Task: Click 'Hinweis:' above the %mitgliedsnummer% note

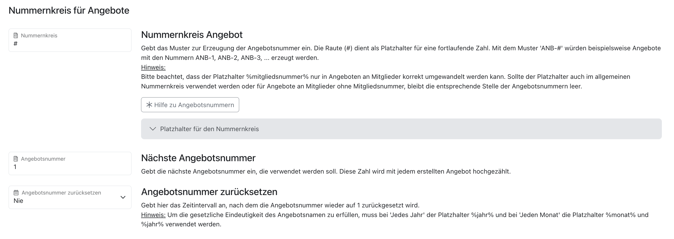Action: (x=153, y=67)
